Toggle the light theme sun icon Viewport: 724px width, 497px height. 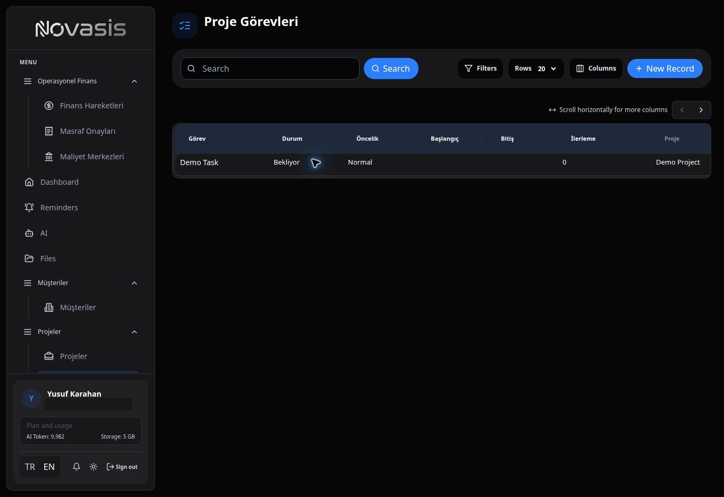click(x=93, y=467)
